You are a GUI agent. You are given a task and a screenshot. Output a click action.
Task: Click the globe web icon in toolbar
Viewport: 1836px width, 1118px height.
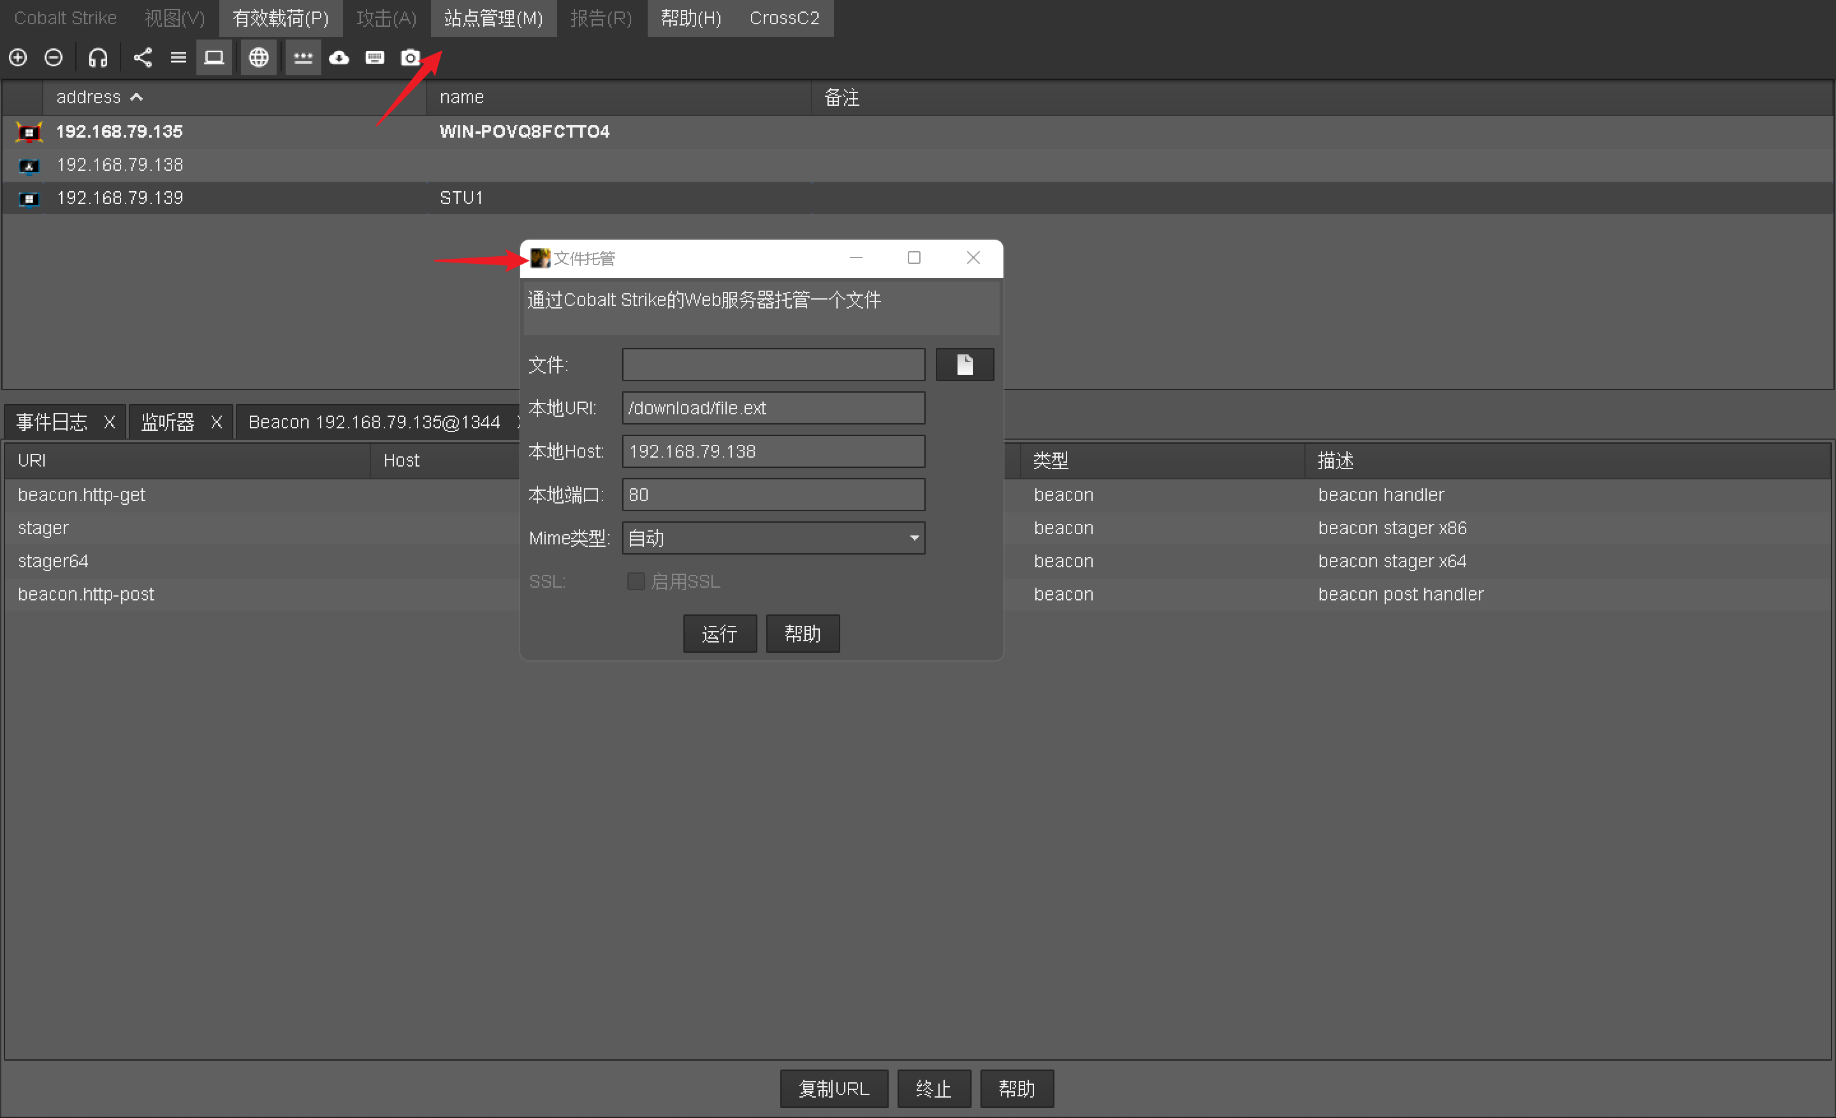pyautogui.click(x=259, y=57)
